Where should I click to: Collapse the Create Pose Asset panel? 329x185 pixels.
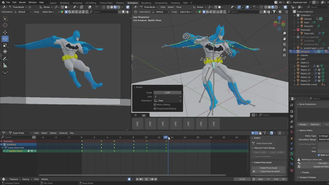coord(252,162)
